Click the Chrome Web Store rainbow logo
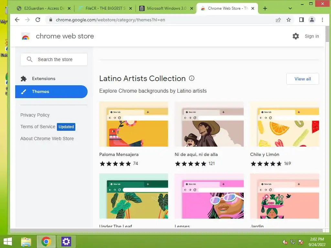 [x=26, y=36]
